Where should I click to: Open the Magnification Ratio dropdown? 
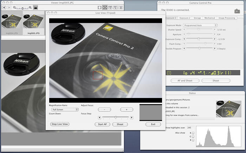point(63,110)
